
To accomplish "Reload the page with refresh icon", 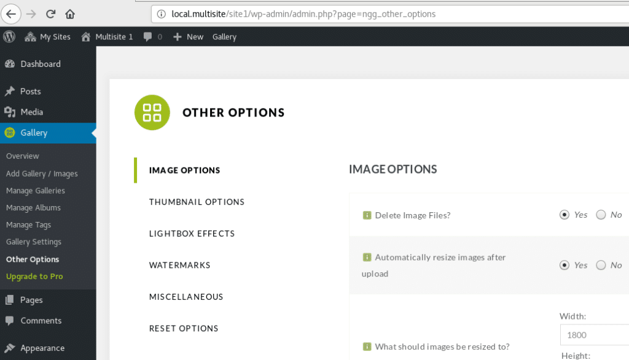I will 51,13.
